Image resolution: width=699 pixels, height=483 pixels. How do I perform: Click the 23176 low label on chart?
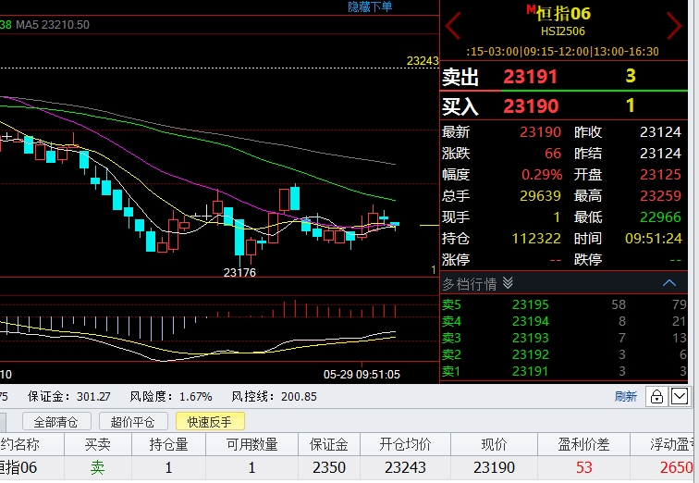pyautogui.click(x=239, y=272)
